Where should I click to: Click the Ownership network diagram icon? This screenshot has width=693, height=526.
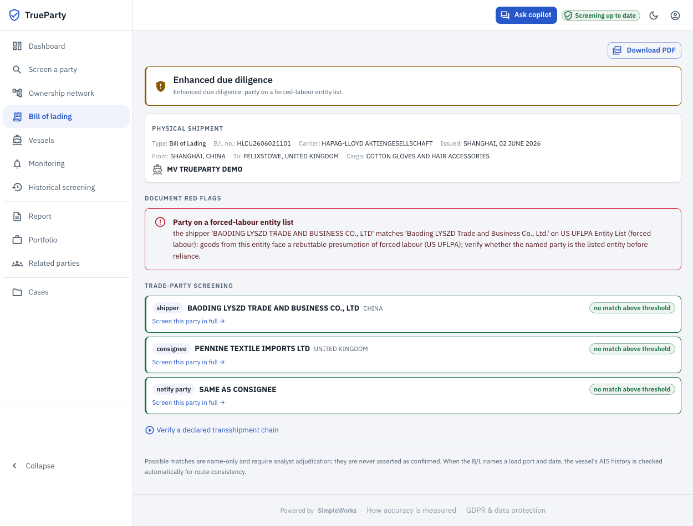(17, 93)
